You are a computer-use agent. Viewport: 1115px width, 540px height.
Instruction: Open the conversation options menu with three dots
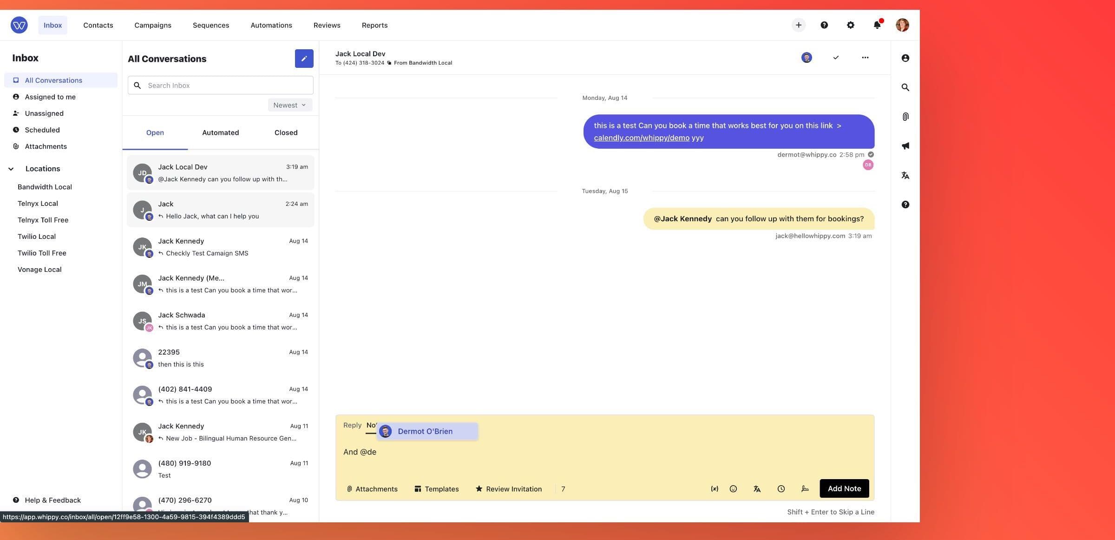(x=865, y=58)
